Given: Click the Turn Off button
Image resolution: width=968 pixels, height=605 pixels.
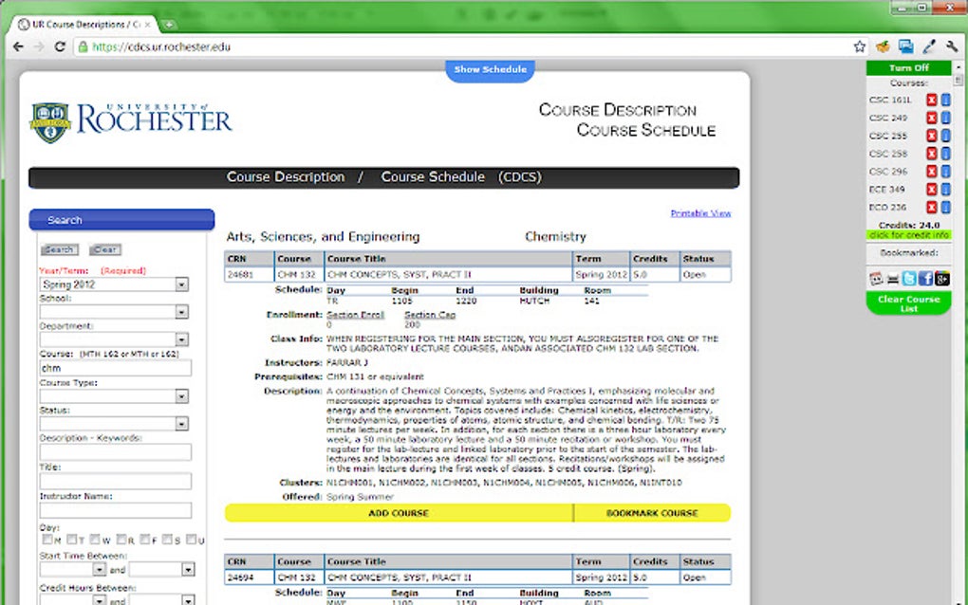Looking at the screenshot, I should 909,68.
